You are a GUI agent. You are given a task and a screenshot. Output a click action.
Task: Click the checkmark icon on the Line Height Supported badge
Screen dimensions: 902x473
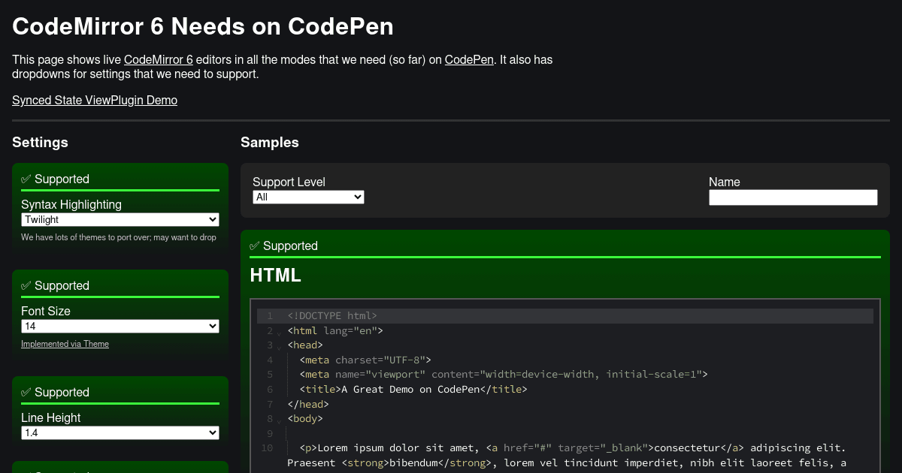26,392
